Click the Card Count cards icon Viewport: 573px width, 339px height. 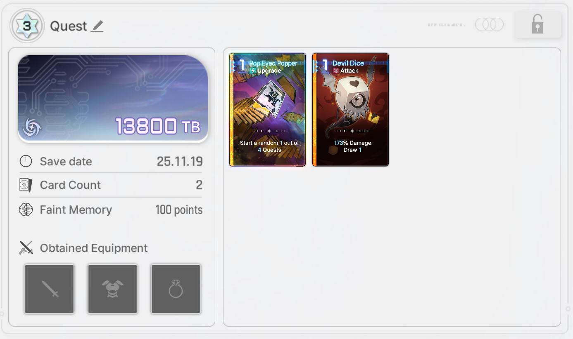[26, 185]
